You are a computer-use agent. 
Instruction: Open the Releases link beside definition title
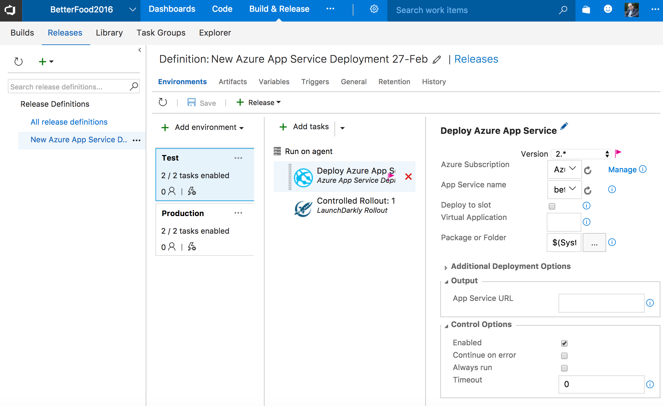[x=476, y=59]
